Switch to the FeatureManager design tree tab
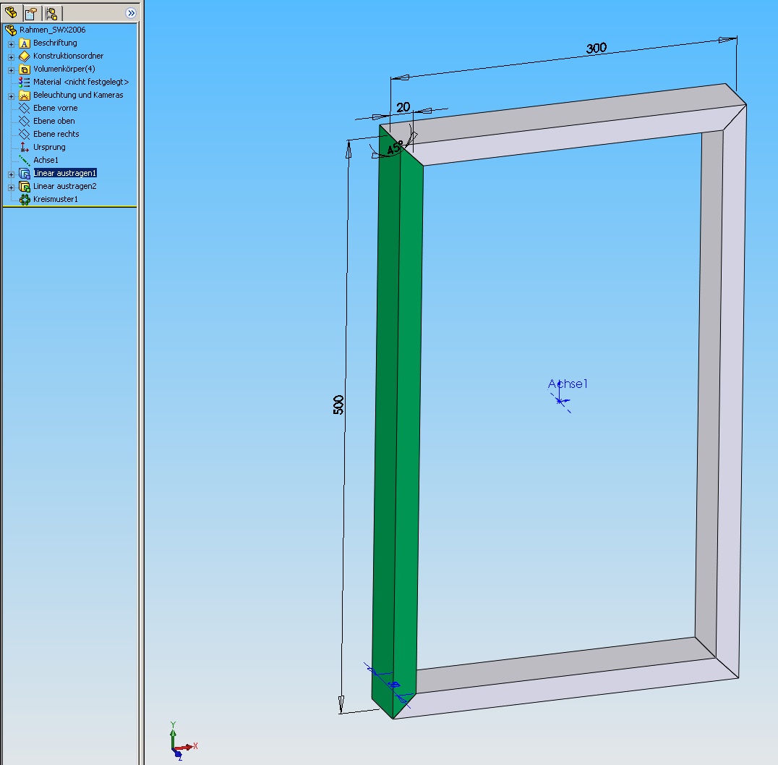The image size is (778, 765). [x=11, y=12]
